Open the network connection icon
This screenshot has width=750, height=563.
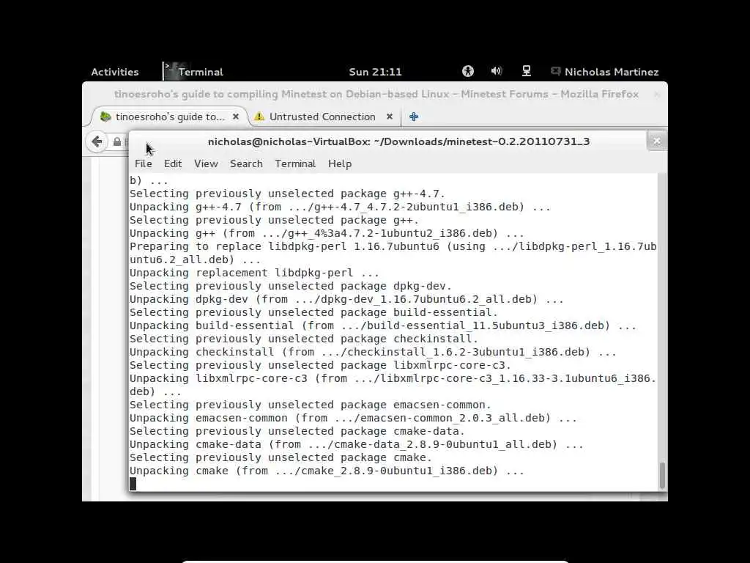pos(526,71)
